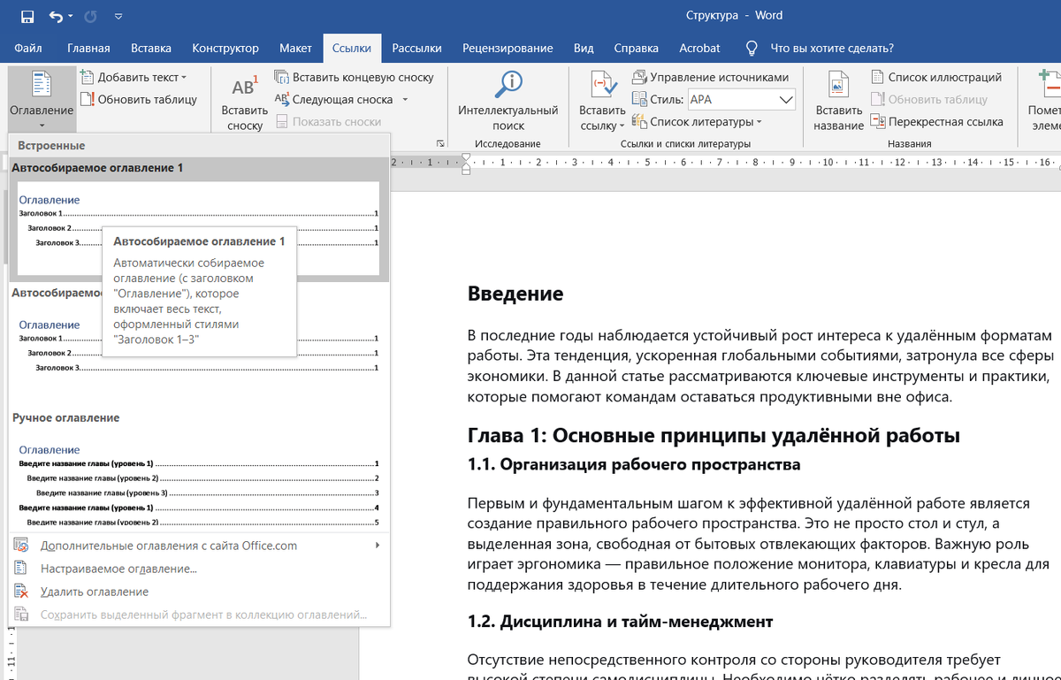Open Дополнительные оглавления с сайта Office.com
Viewport: 1061px width, 680px height.
[x=198, y=546]
